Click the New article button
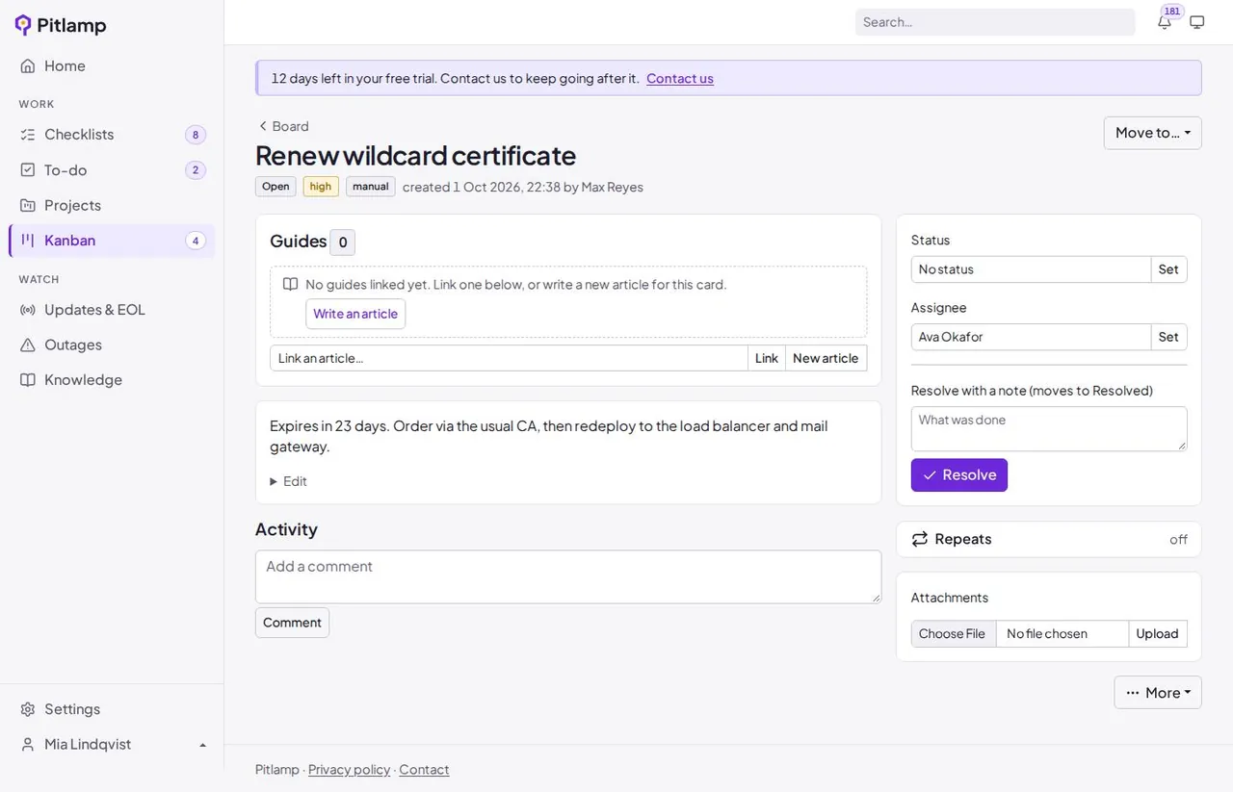 826,358
